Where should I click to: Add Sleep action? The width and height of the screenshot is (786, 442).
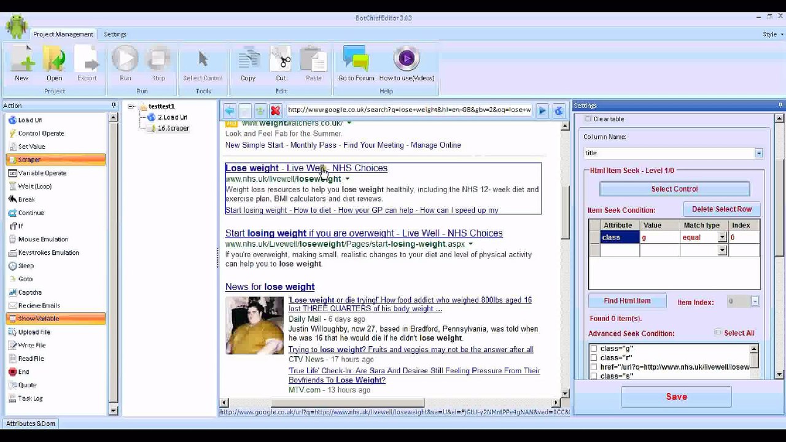click(55, 266)
